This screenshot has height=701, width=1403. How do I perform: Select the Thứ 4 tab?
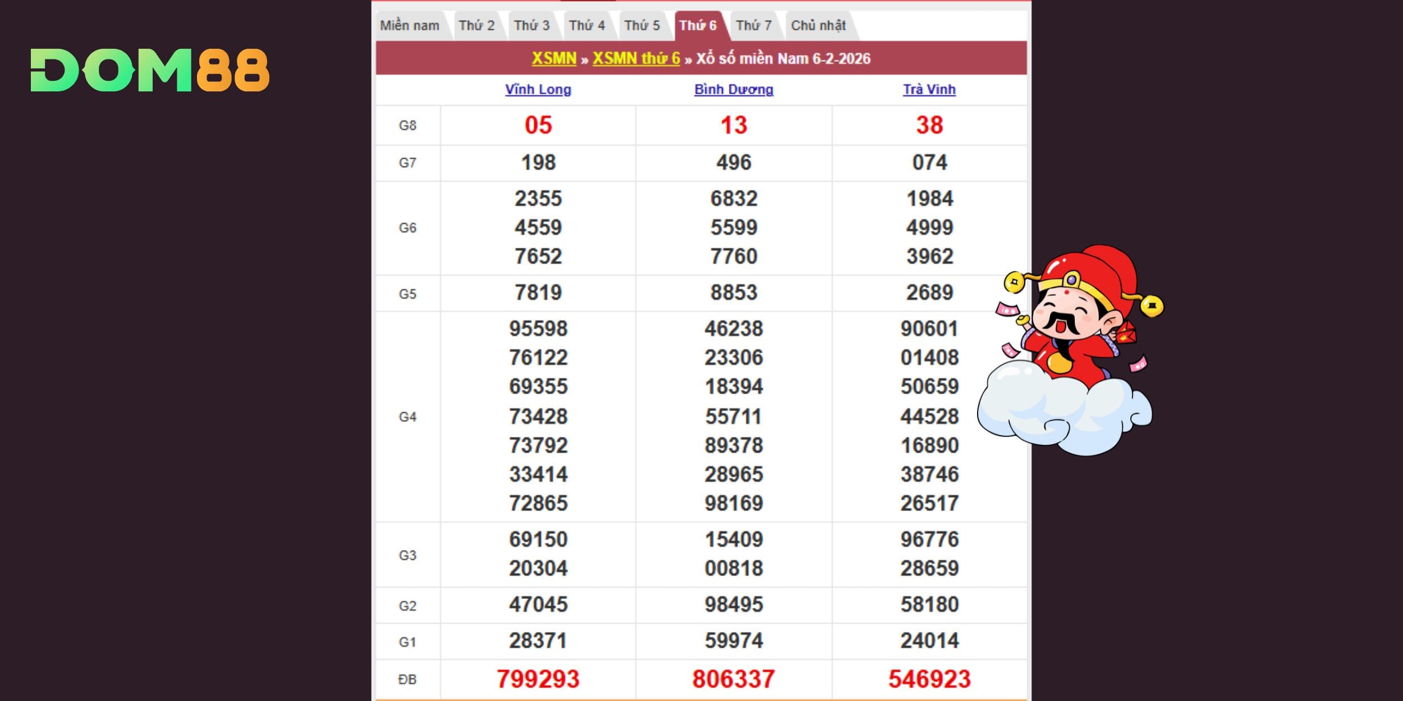point(586,25)
